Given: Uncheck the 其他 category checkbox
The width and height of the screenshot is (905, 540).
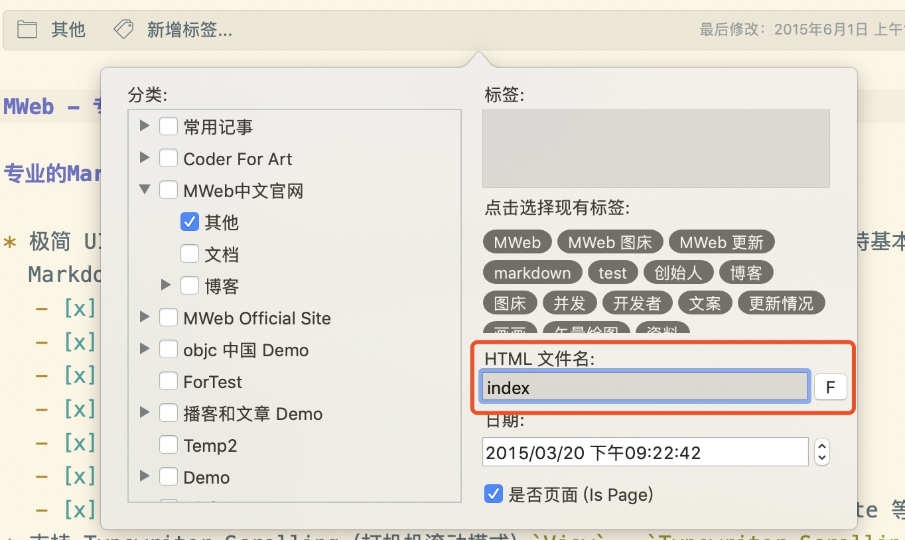Looking at the screenshot, I should tap(190, 222).
